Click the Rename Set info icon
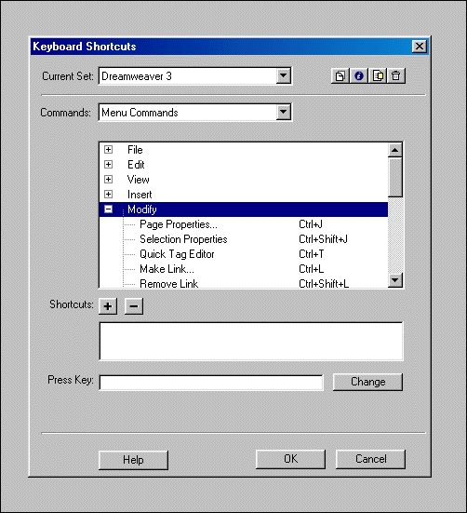This screenshot has height=513, width=467. point(359,76)
